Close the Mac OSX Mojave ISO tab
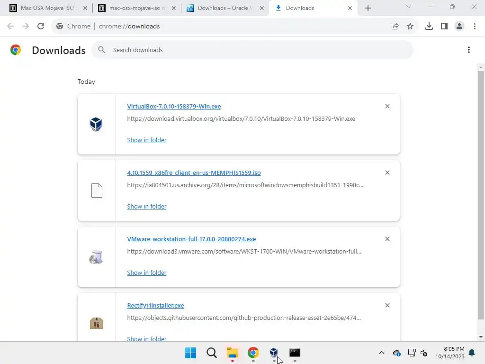The height and width of the screenshot is (364, 485). pos(85,8)
